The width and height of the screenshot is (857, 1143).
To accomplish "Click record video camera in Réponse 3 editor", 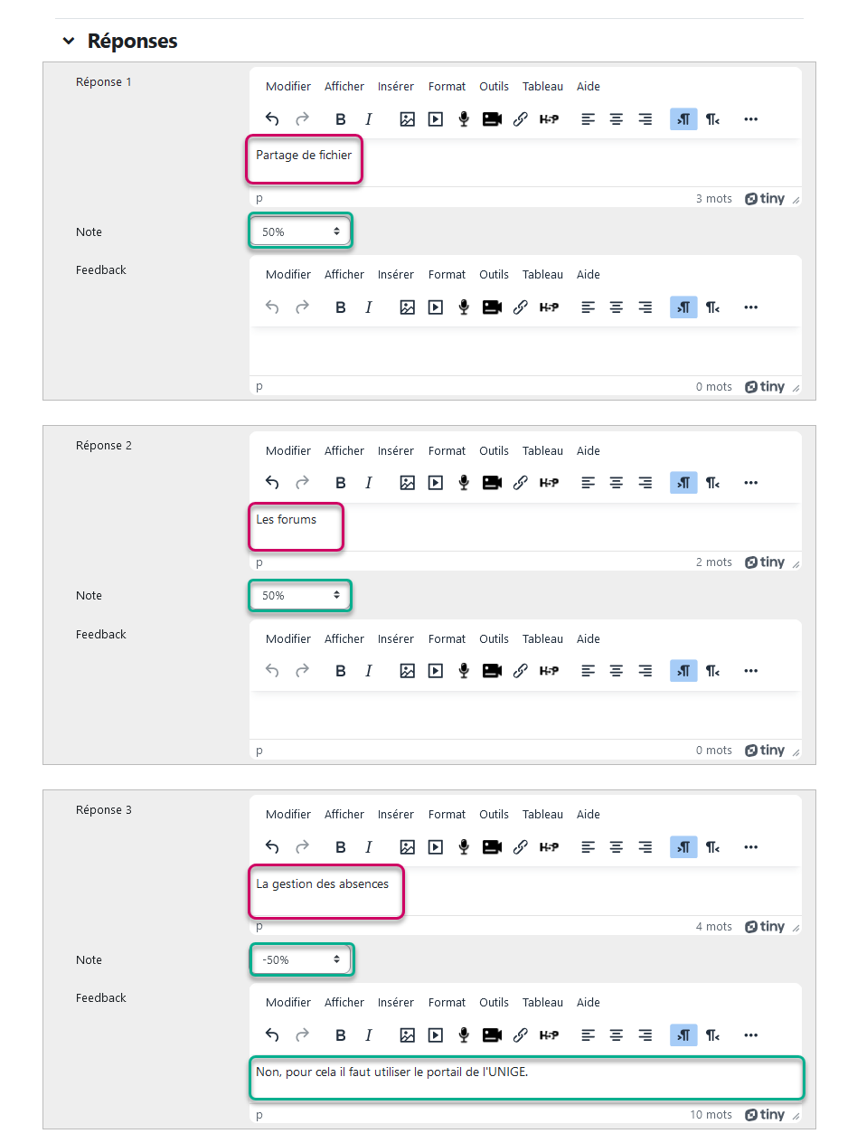I will click(492, 847).
